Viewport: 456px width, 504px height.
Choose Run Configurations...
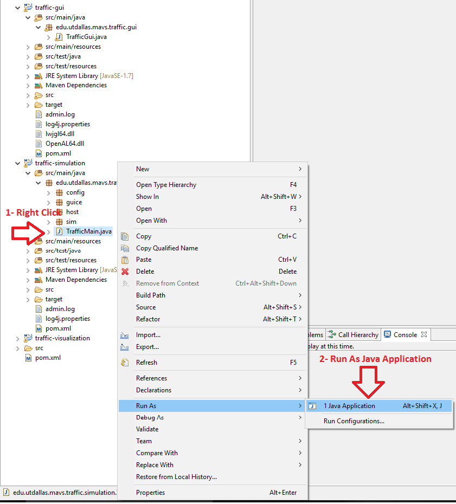pos(379,421)
